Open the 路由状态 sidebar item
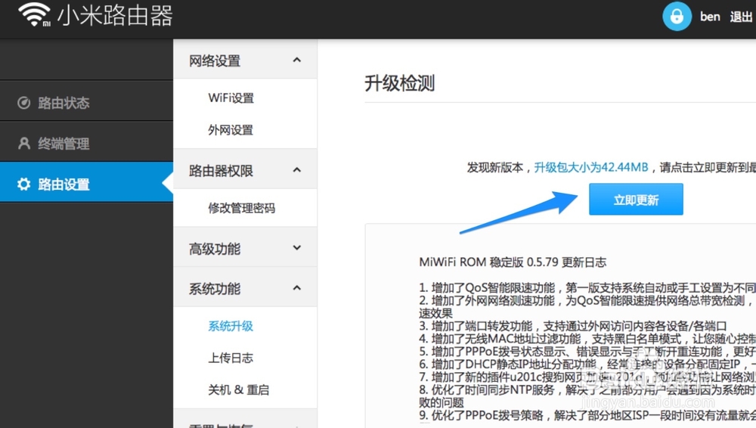Image resolution: width=756 pixels, height=428 pixels. click(x=86, y=101)
